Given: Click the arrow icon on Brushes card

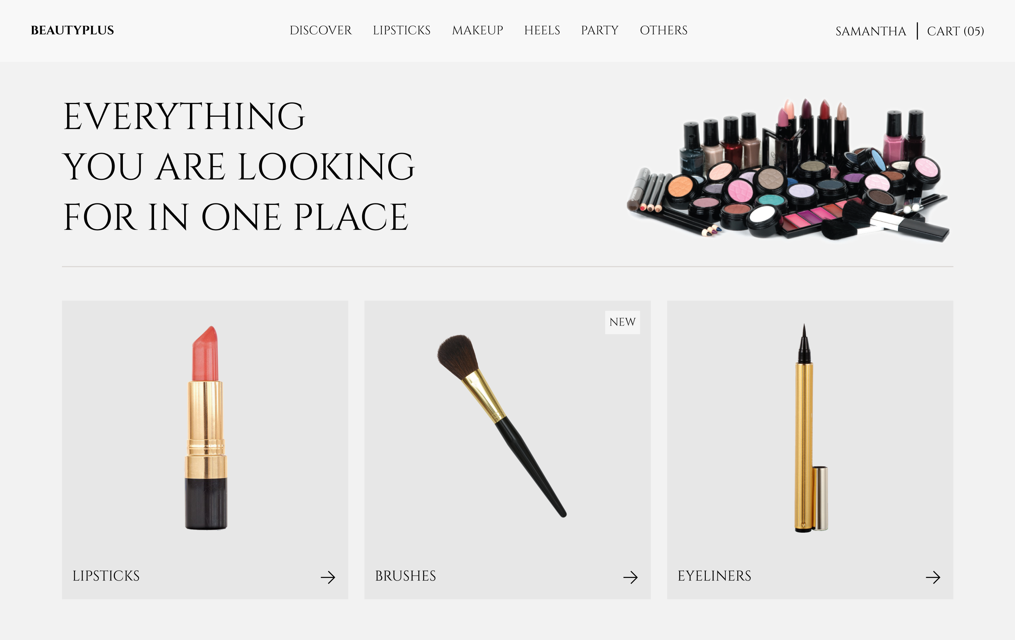Looking at the screenshot, I should click(631, 577).
